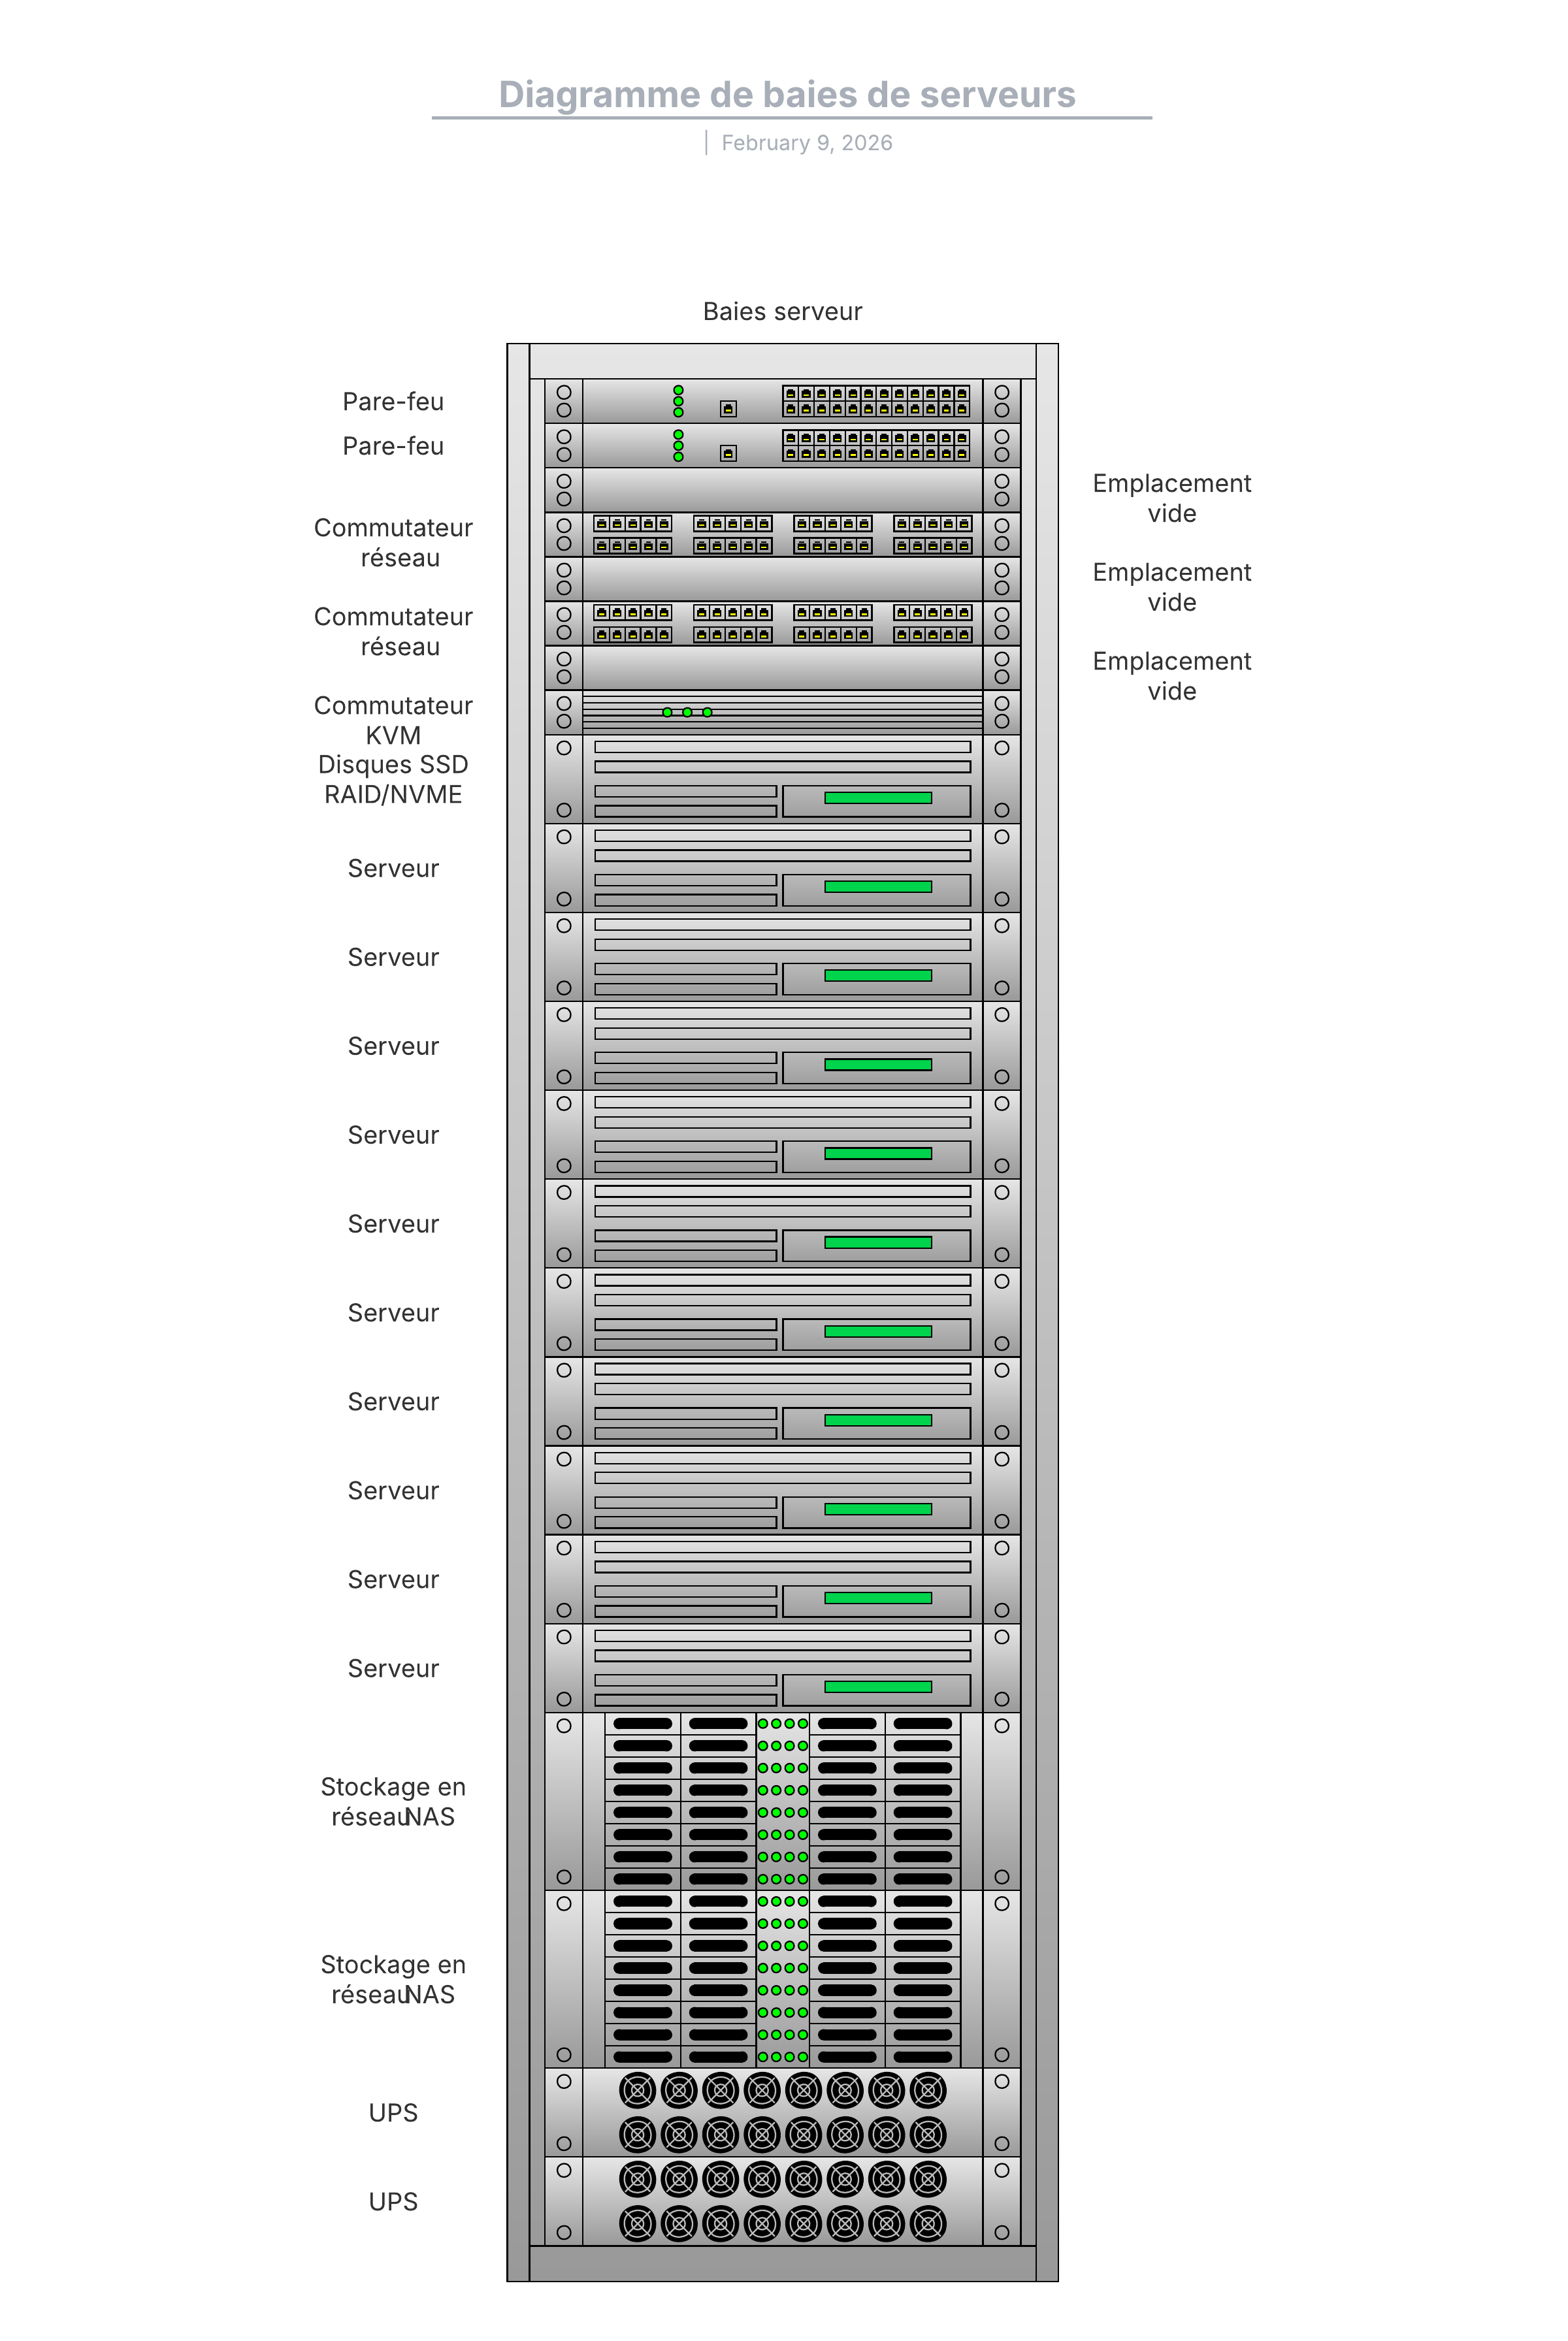1568x2341 pixels.
Task: Click the first Stockage en réseau NAS unit
Action: pos(782,1800)
